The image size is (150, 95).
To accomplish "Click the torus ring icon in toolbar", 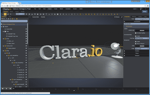I will pos(41,14).
